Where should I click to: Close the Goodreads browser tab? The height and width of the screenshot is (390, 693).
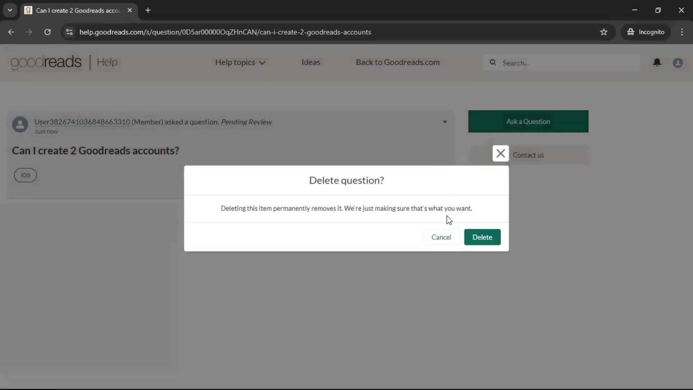click(x=130, y=10)
